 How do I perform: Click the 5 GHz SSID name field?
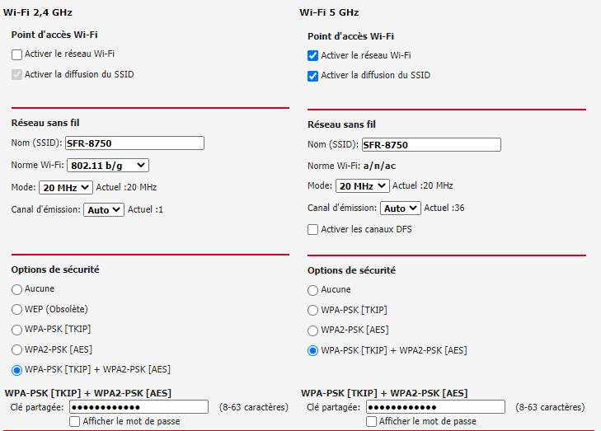[x=431, y=145]
